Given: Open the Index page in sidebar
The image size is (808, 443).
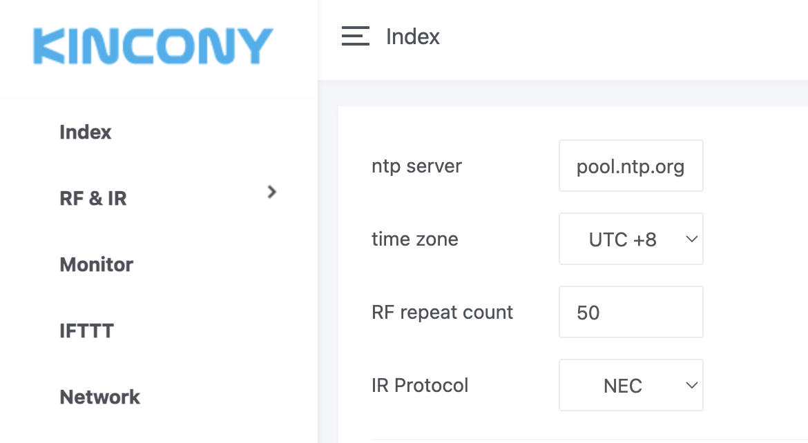Looking at the screenshot, I should [x=86, y=132].
